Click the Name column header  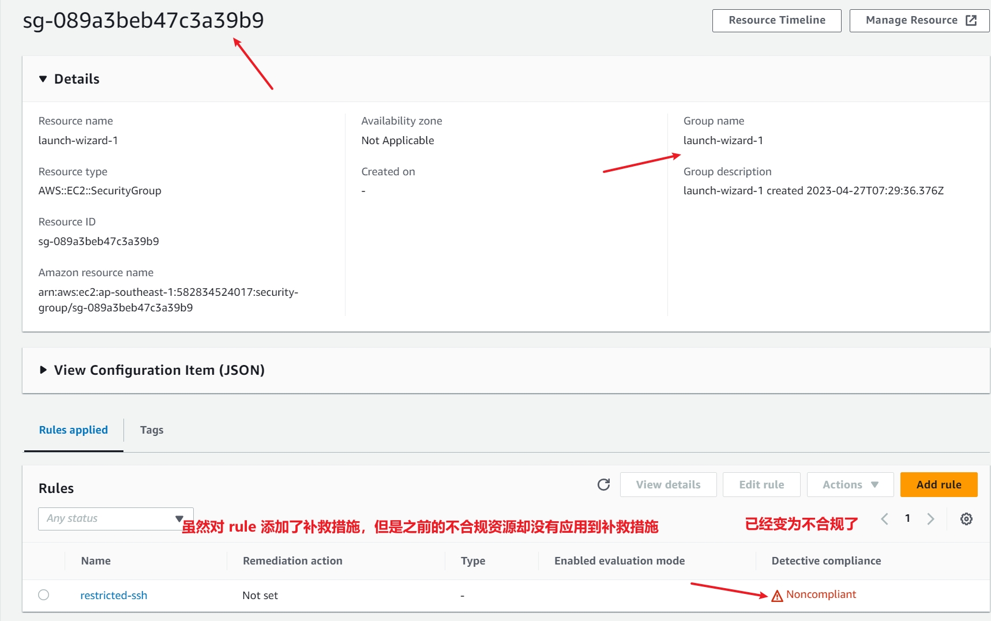pos(96,561)
